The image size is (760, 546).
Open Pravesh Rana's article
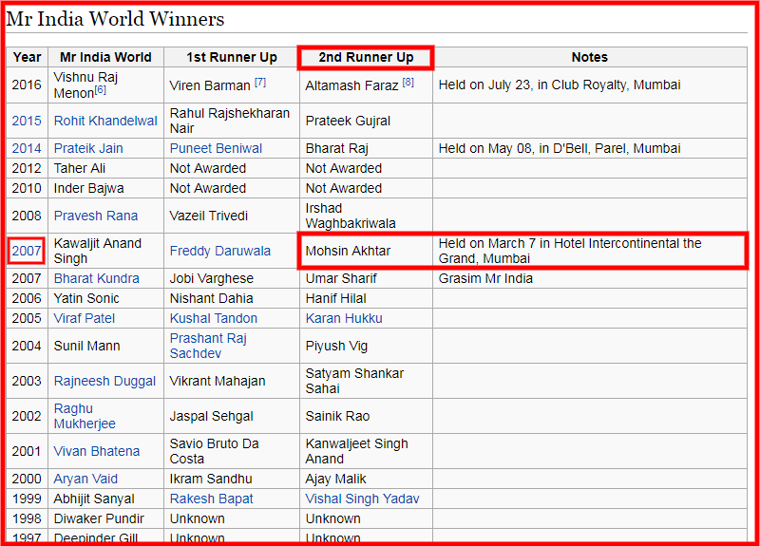(x=96, y=216)
